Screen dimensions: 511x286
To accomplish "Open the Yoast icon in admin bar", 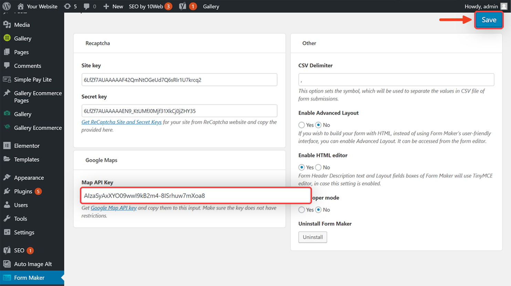I will pos(182,6).
